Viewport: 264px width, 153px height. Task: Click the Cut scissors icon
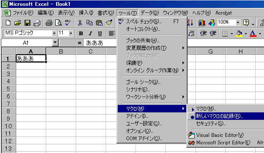point(80,23)
